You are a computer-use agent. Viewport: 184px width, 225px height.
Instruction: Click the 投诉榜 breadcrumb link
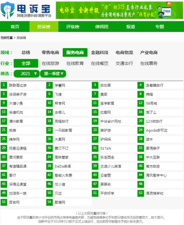point(21,38)
